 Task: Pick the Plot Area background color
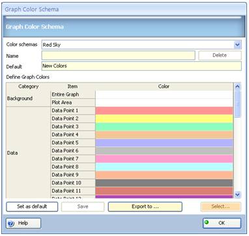164,103
